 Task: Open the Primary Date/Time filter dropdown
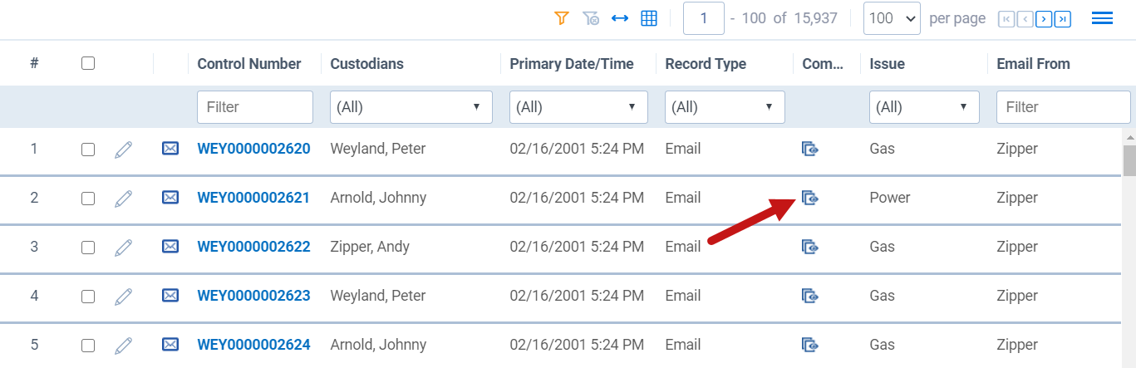(578, 107)
